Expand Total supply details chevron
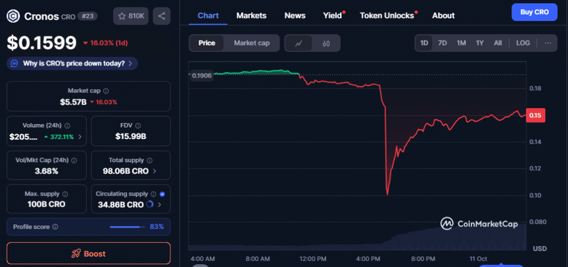 [x=154, y=171]
